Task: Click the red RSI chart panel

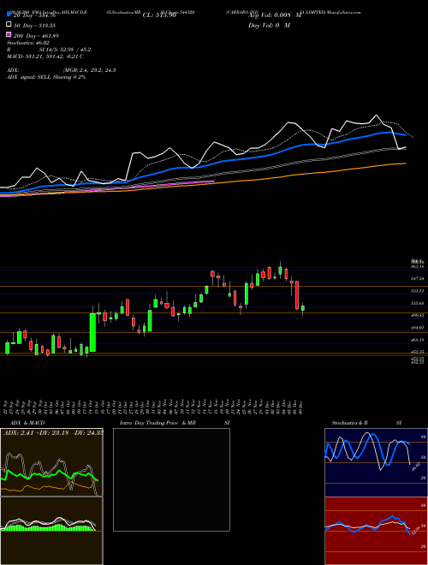Action: click(376, 531)
